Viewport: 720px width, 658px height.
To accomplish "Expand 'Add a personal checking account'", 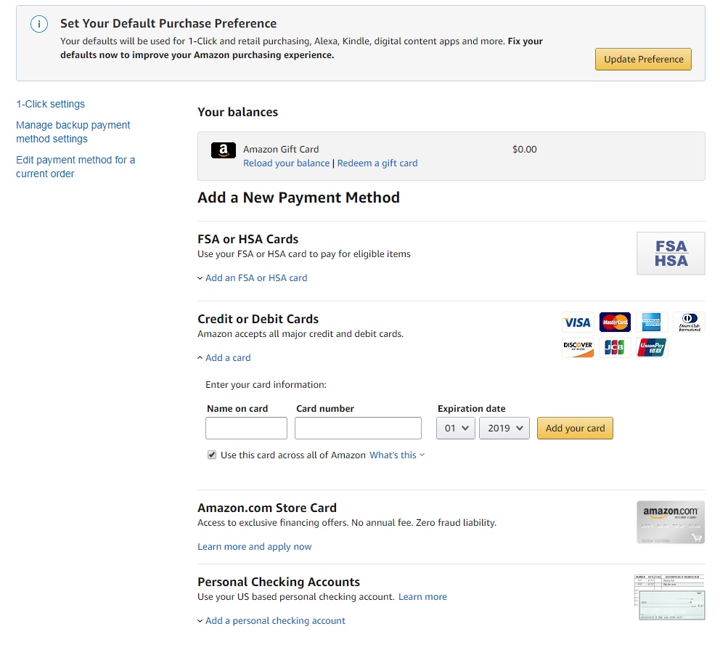I will pos(274,621).
